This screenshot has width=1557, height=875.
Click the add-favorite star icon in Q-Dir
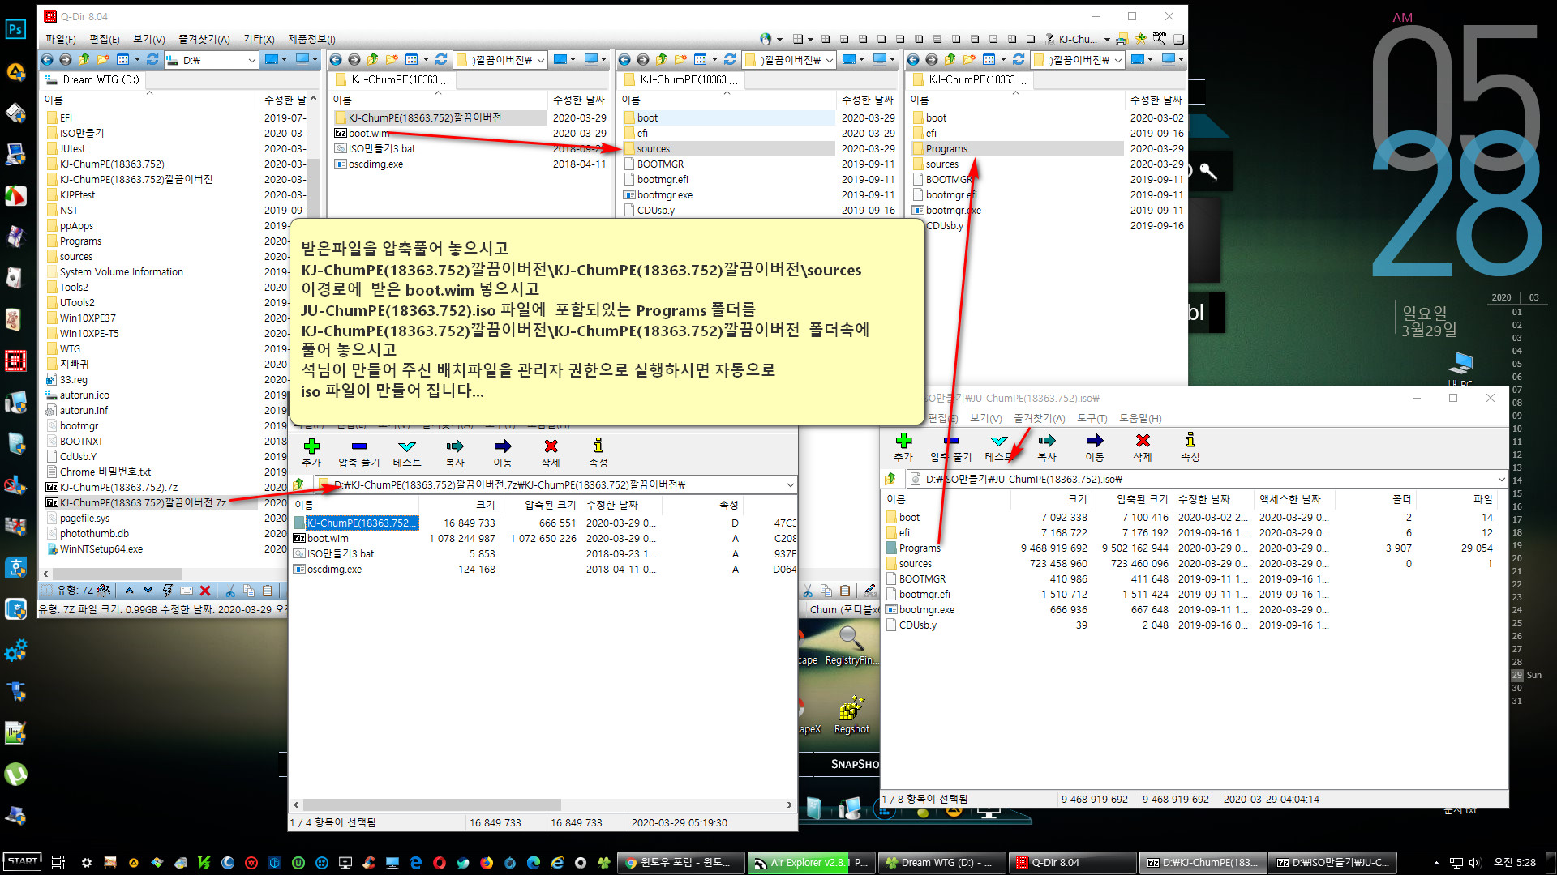point(1141,39)
